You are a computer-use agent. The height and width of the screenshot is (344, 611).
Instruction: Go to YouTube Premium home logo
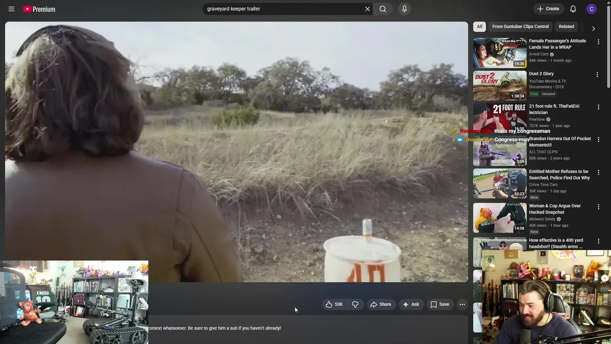click(39, 9)
